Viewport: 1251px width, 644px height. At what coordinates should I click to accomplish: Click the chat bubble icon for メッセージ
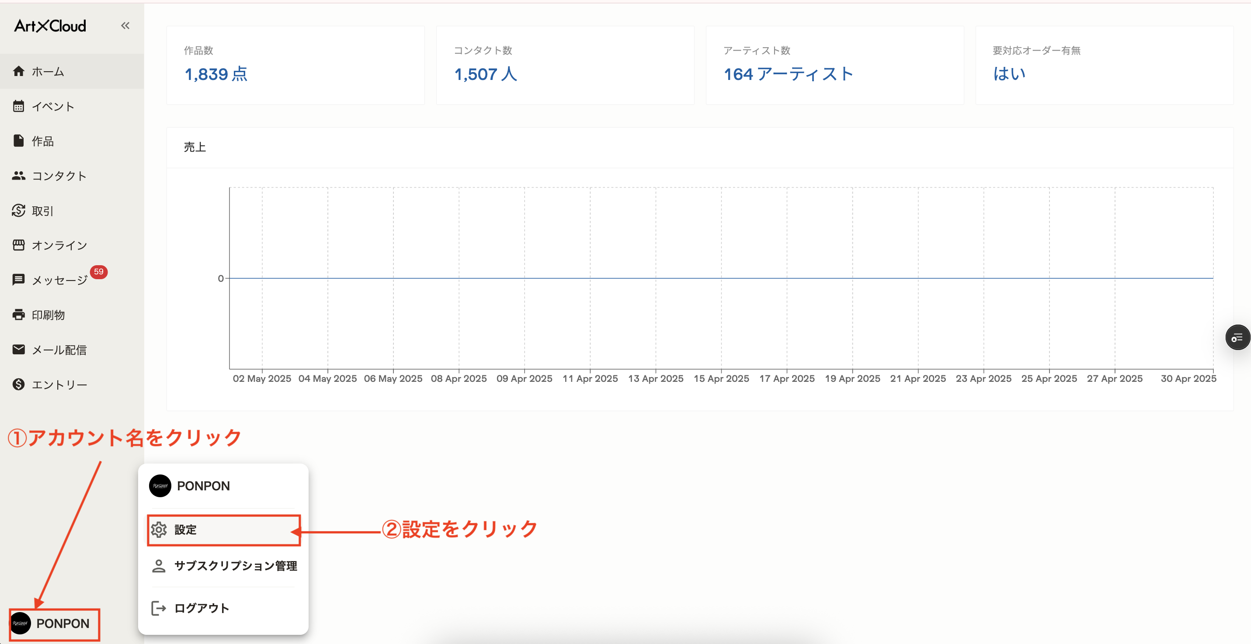18,280
